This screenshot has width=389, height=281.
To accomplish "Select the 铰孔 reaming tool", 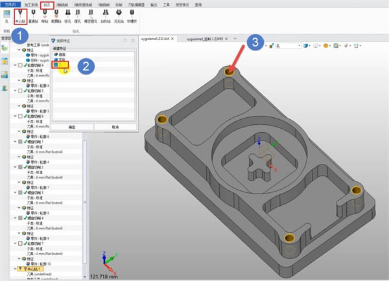I will pyautogui.click(x=67, y=16).
